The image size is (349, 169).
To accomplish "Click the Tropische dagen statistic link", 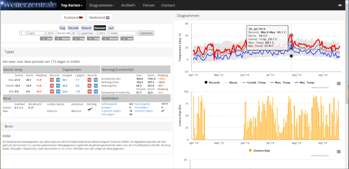I will pyautogui.click(x=111, y=111).
